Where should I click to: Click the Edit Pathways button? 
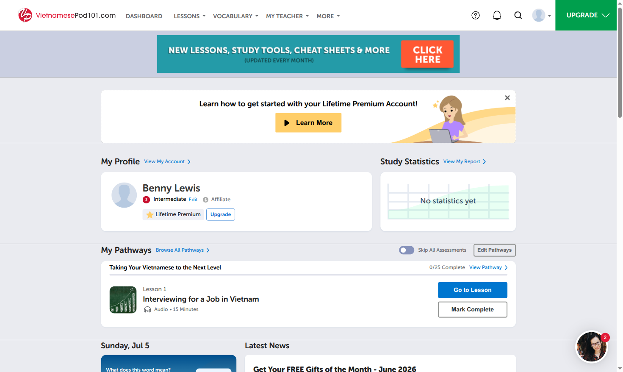(494, 250)
